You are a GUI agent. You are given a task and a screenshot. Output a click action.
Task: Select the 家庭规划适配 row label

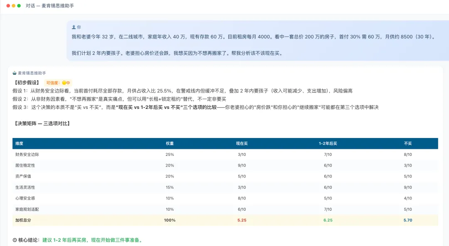coord(27,209)
